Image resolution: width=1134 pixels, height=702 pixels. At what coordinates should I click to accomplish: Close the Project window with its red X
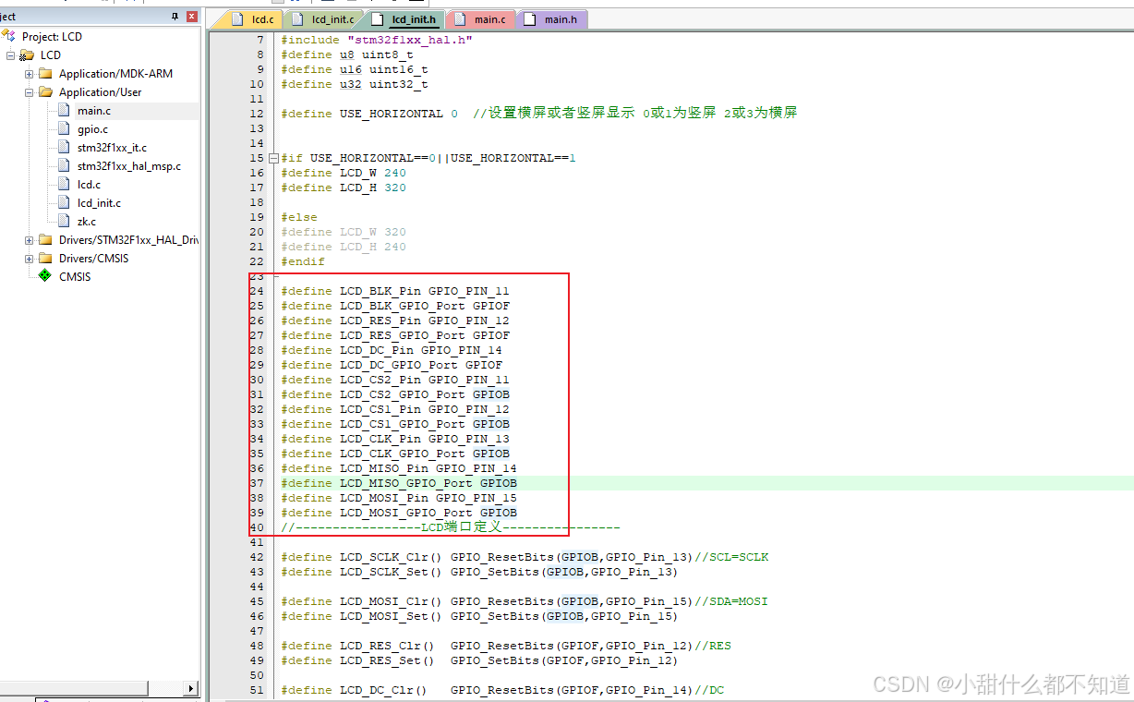tap(190, 16)
